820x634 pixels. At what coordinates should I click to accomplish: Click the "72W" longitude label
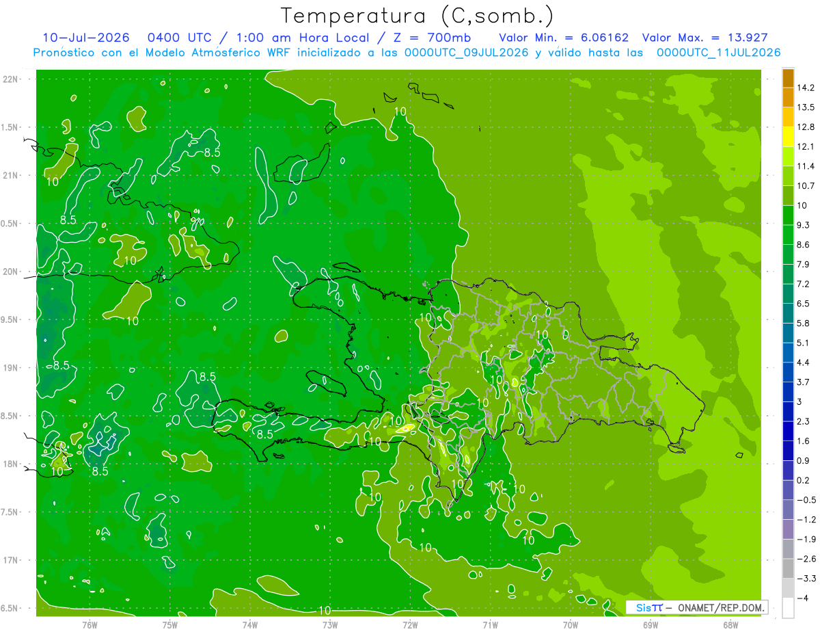pyautogui.click(x=410, y=624)
